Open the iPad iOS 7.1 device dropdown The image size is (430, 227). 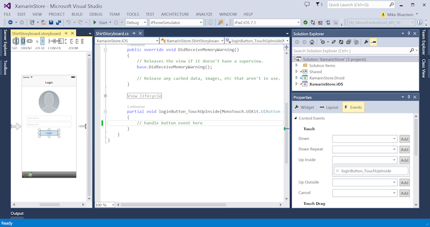[x=267, y=23]
